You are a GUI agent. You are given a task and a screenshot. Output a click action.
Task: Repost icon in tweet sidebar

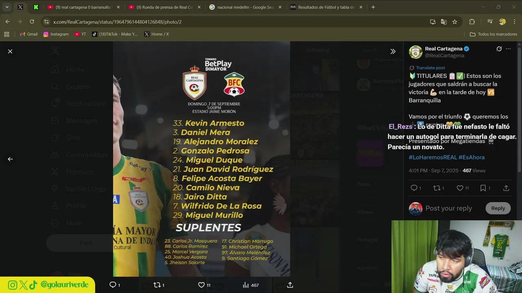(437, 188)
